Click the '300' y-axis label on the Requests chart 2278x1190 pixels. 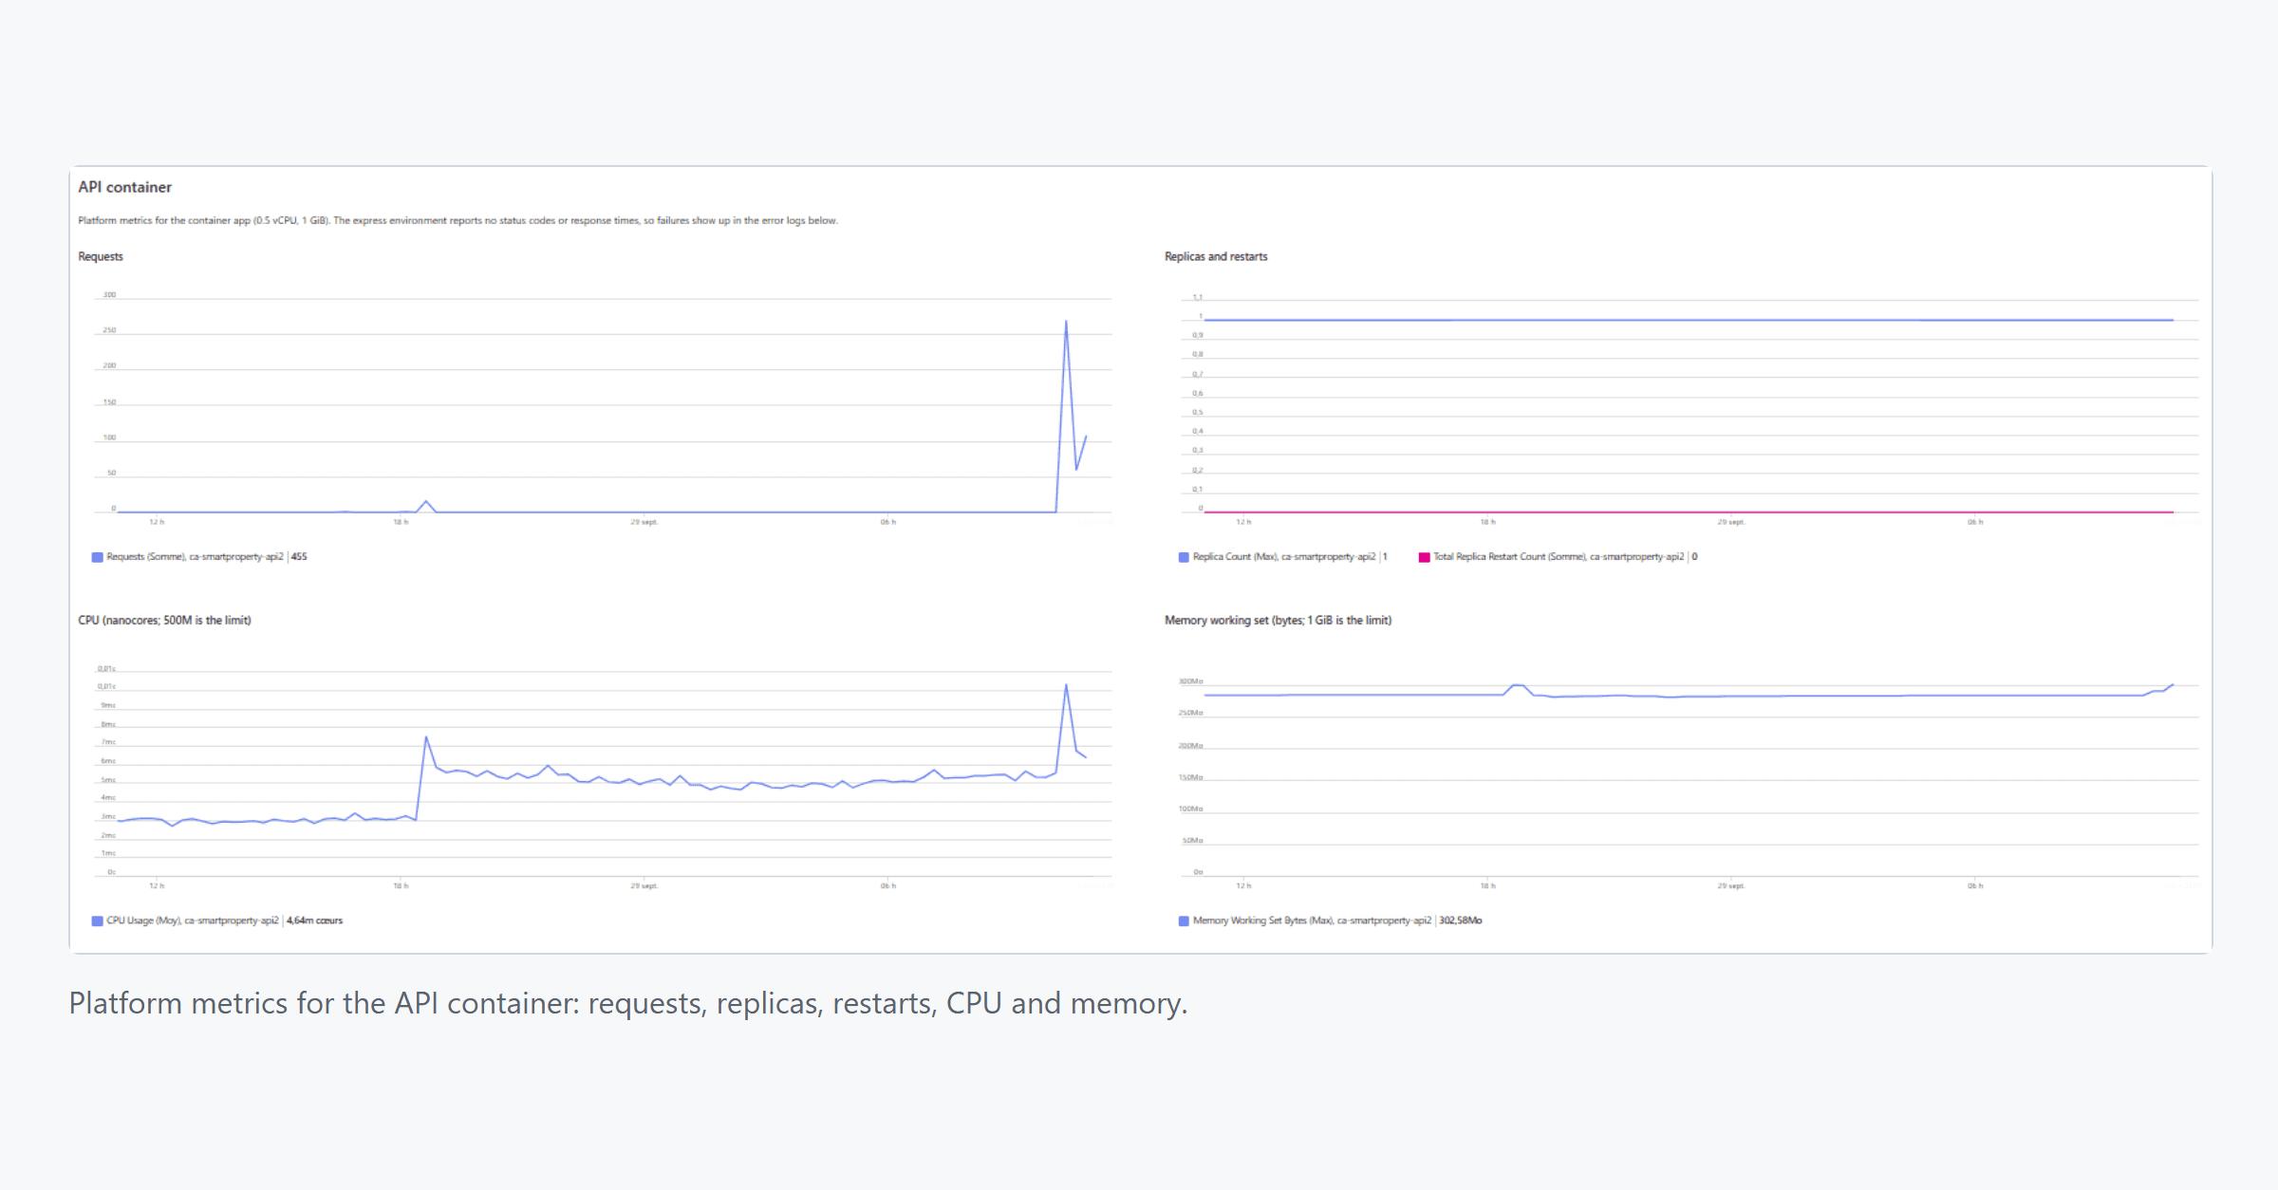(x=109, y=294)
